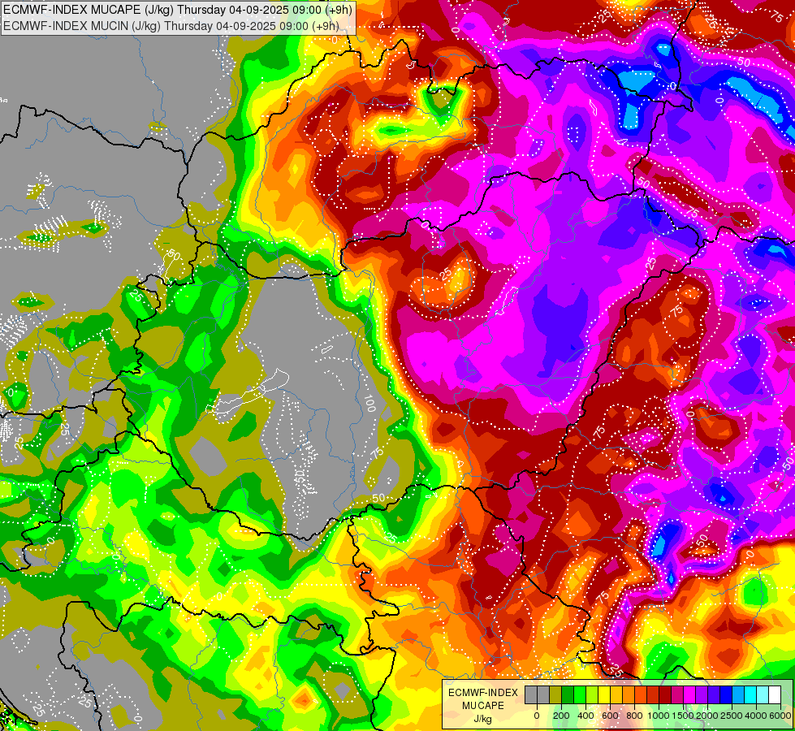
Task: Click the legend value 2500
Action: [x=732, y=716]
